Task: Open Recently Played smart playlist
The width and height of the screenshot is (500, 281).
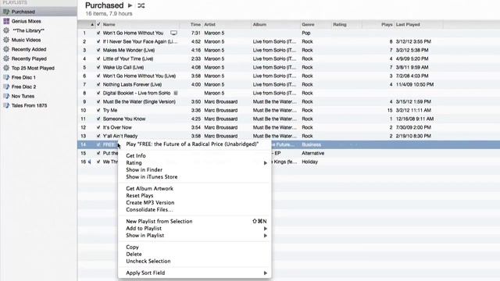Action: tap(29, 59)
